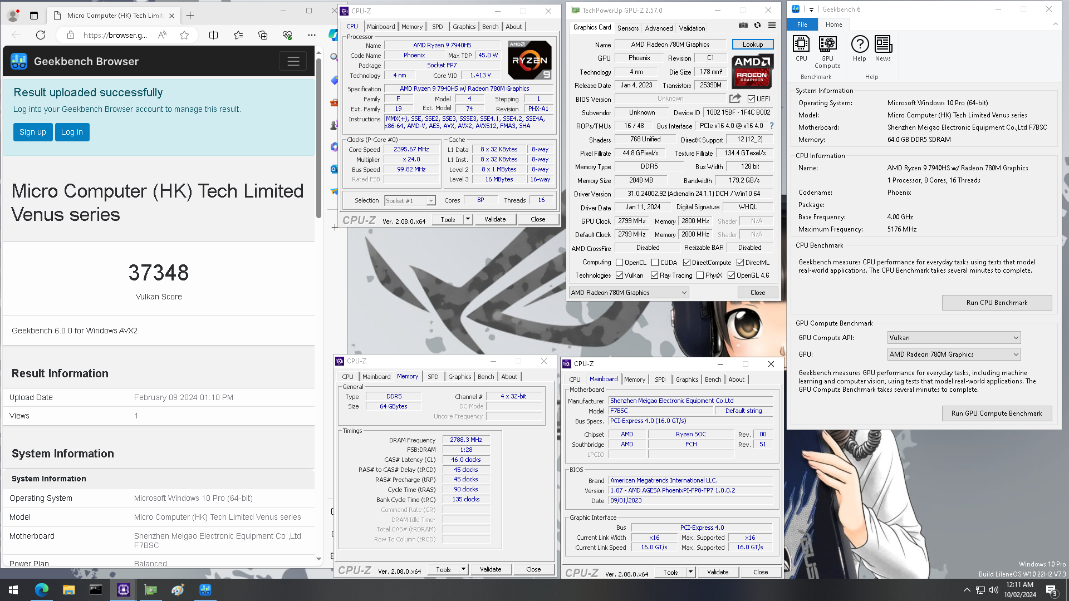
Task: Toggle read aloud icon in address bar
Action: click(x=162, y=35)
